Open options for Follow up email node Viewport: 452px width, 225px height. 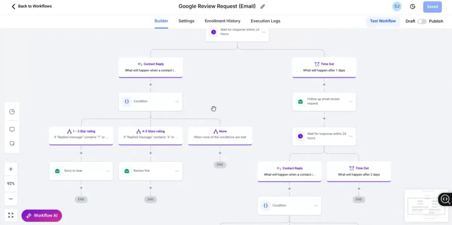(351, 102)
